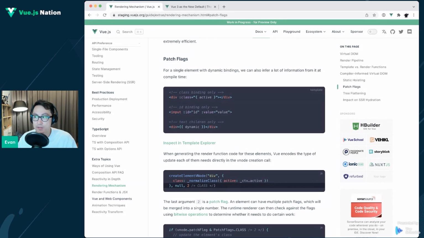
Task: Open the bitwise operations link
Action: click(190, 215)
